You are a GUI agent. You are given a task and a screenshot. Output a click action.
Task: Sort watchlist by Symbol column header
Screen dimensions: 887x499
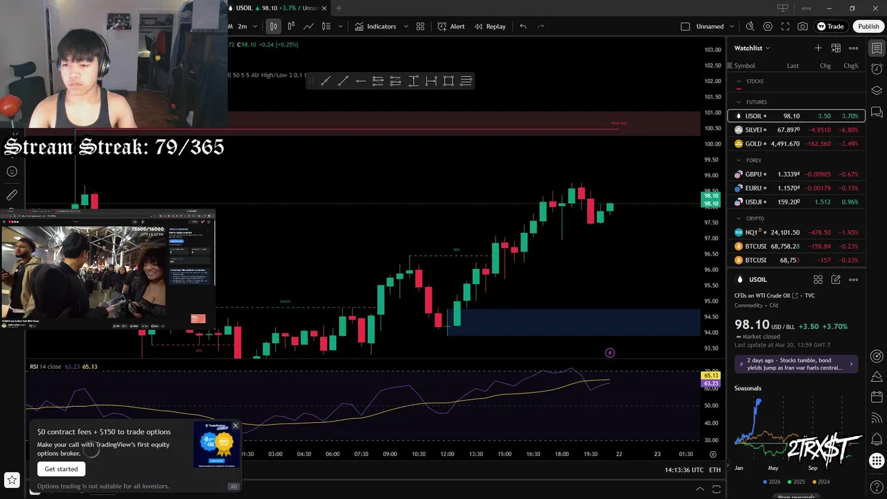744,66
